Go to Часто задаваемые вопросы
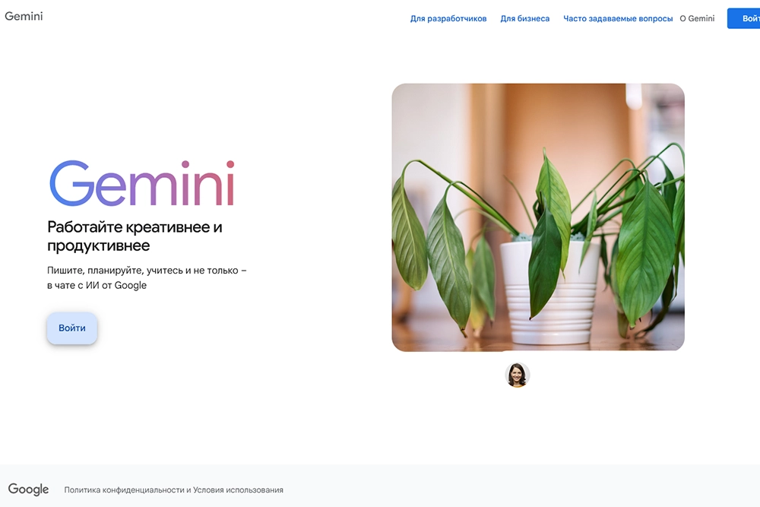760x507 pixels. click(x=617, y=18)
